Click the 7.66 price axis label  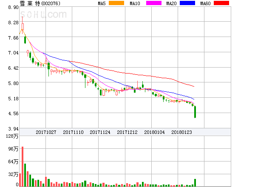click(13, 38)
